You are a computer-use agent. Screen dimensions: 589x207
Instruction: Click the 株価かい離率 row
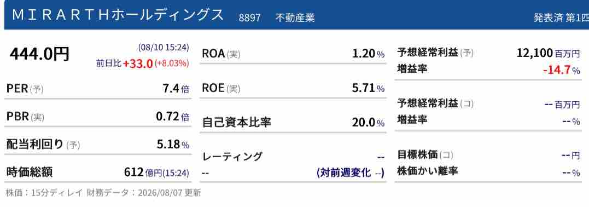coord(489,171)
